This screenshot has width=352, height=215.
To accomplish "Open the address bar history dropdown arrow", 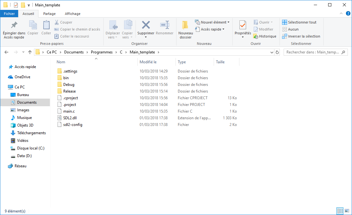I will pos(271,52).
